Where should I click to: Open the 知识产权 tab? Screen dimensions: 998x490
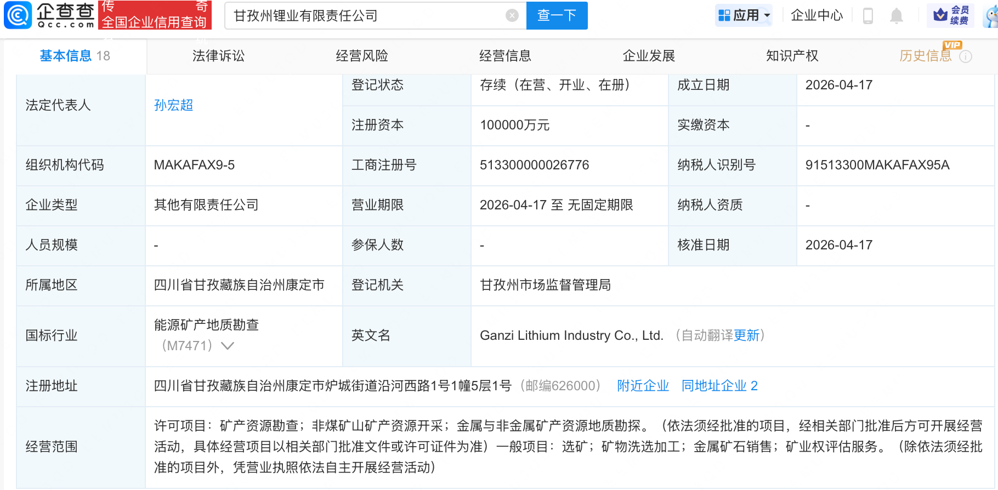click(792, 56)
